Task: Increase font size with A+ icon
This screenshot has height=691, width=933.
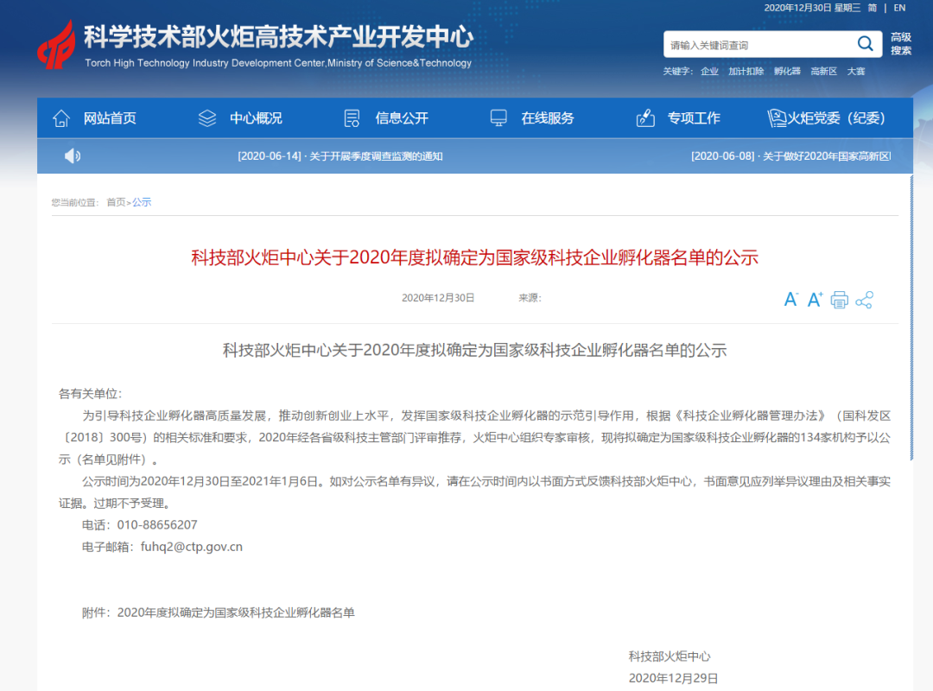Action: 816,300
